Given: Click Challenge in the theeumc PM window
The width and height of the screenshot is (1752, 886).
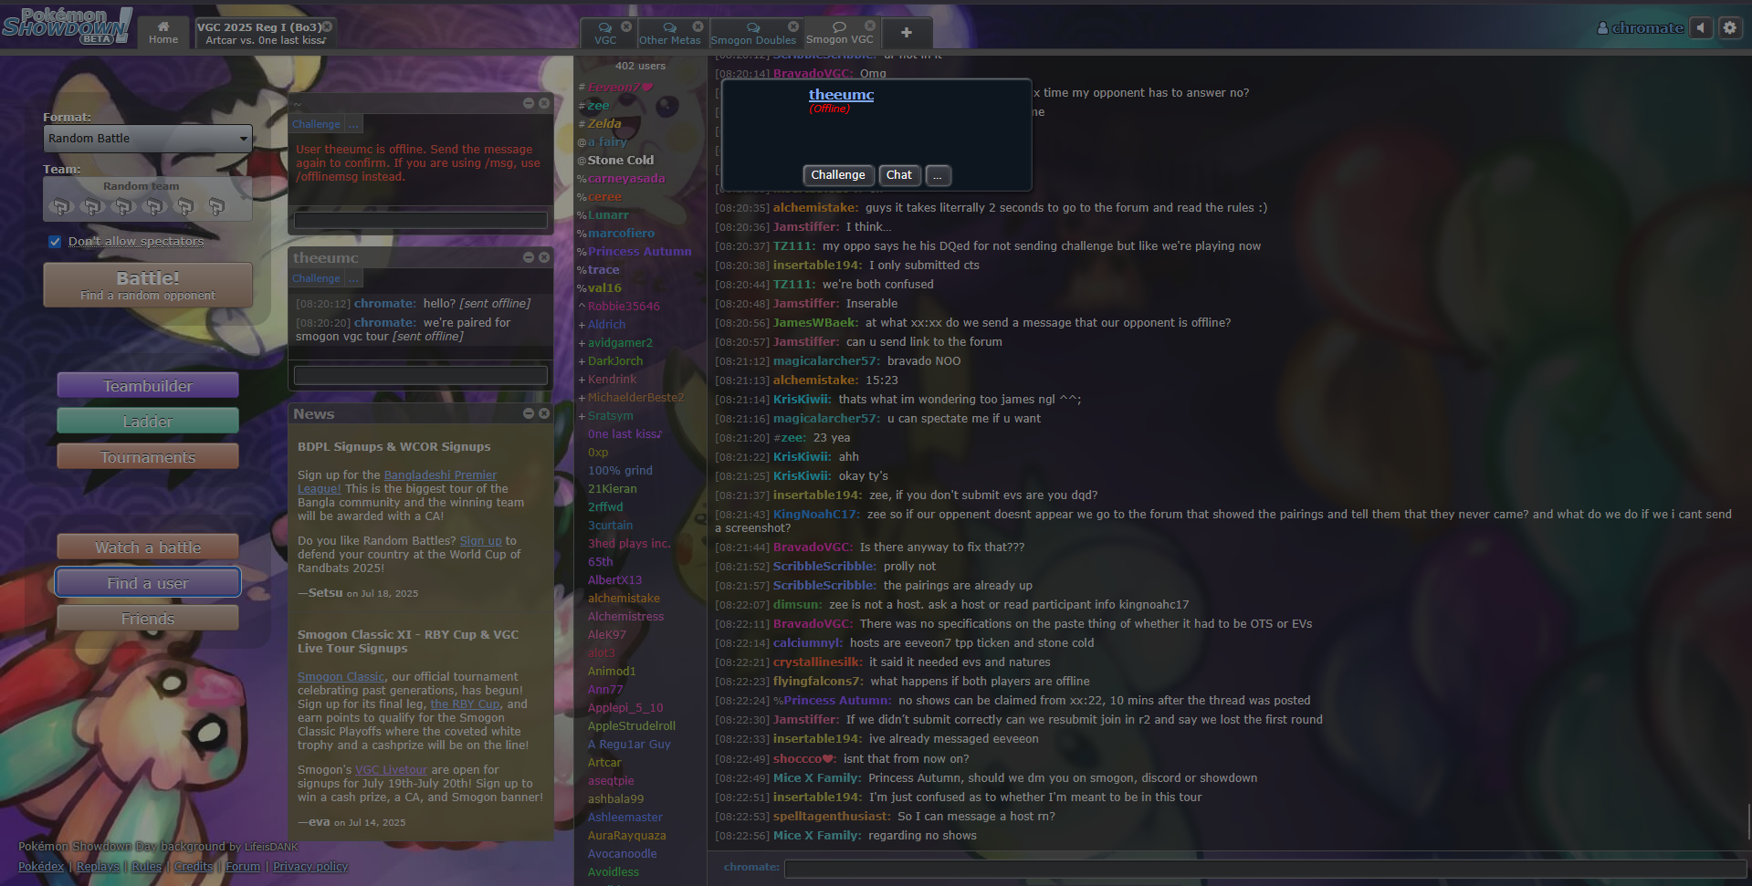Looking at the screenshot, I should coord(316,278).
